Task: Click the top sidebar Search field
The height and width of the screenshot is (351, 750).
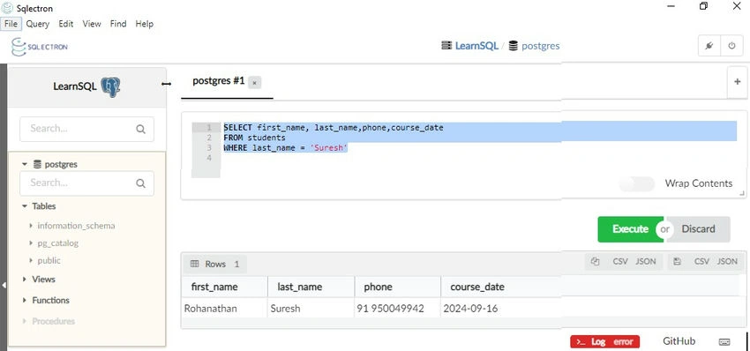Action: pos(86,129)
